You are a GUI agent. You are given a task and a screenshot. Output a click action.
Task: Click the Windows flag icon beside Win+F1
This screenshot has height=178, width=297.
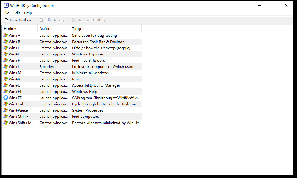click(6, 92)
